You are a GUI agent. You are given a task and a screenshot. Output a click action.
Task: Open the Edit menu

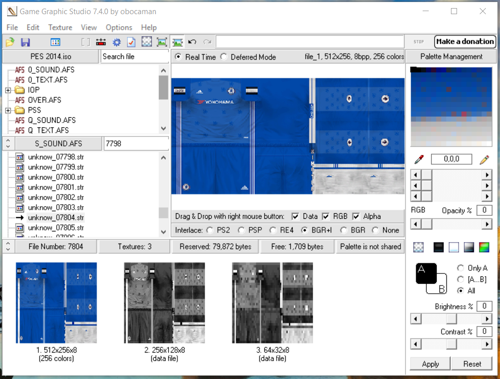click(x=33, y=27)
